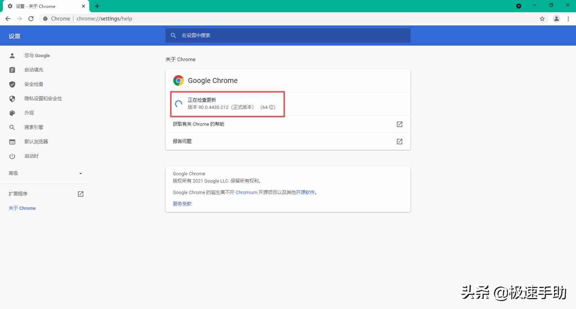Bookmark this page with the star icon

pyautogui.click(x=542, y=19)
